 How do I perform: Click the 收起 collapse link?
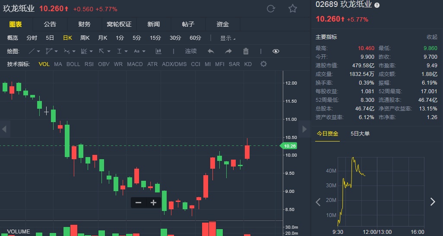point(432,37)
